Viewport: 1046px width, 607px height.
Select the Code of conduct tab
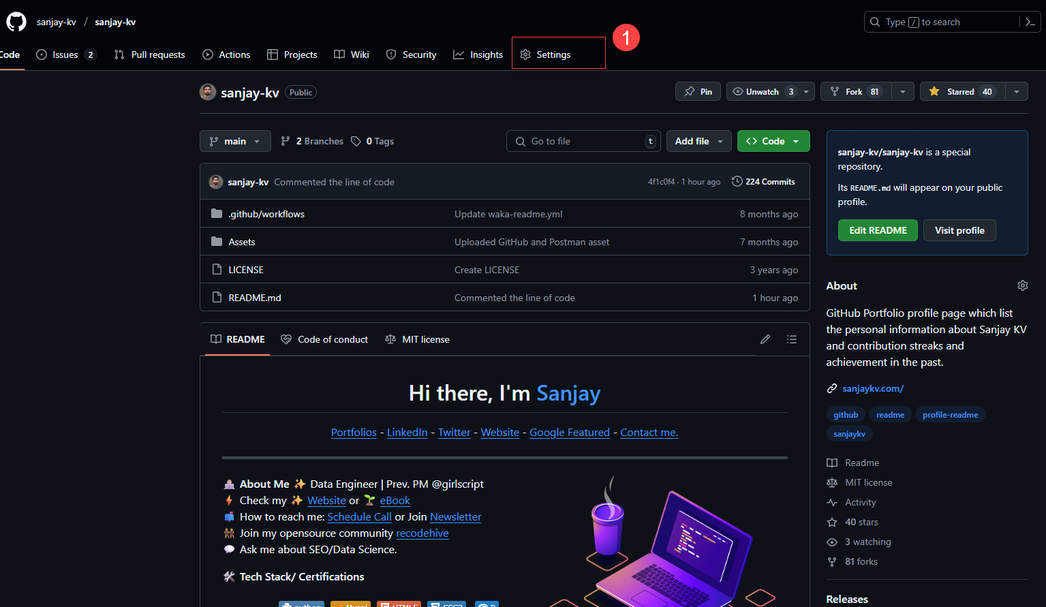pos(324,339)
